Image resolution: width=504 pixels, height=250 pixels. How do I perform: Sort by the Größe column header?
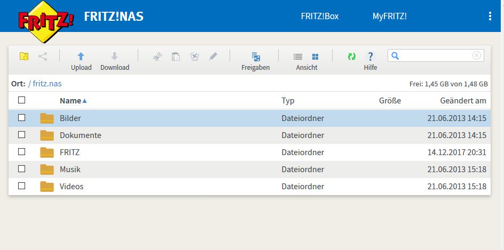[x=390, y=101]
